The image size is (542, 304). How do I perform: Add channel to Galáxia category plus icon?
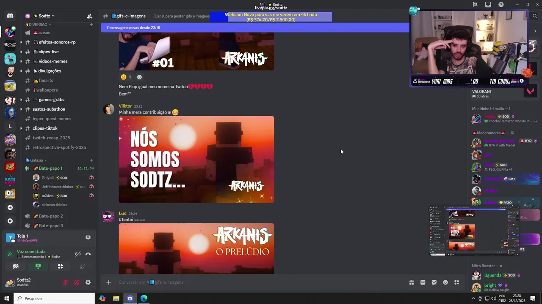91,160
